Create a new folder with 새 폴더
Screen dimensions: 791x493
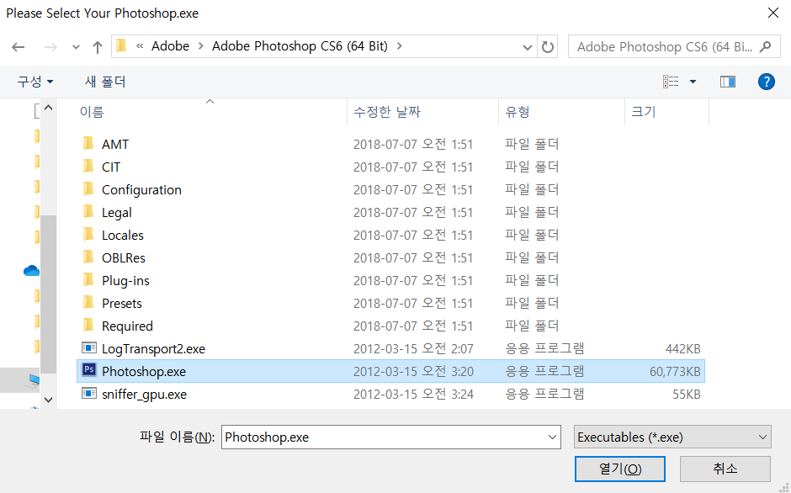(105, 82)
